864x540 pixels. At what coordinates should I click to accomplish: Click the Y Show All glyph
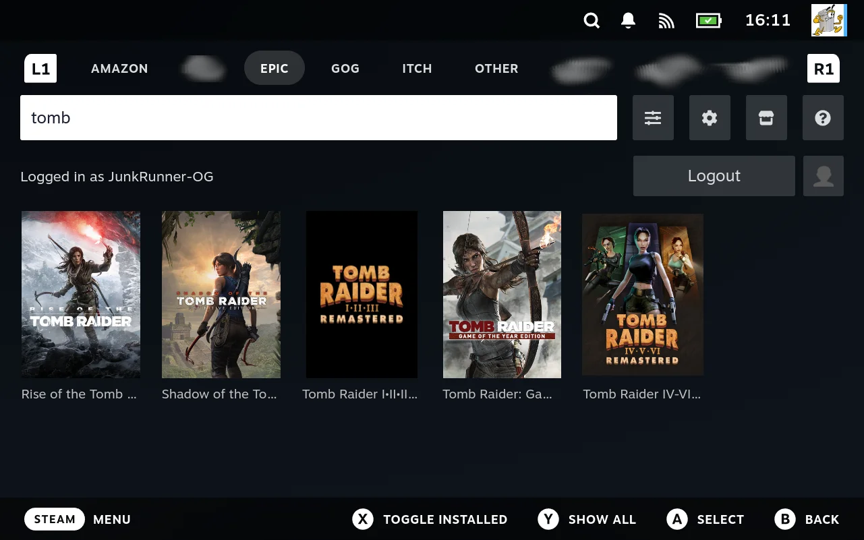(x=548, y=519)
